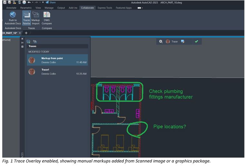The width and height of the screenshot is (245, 166).
Task: Click the user avatar in Trace toolbar
Action: [x=168, y=41]
